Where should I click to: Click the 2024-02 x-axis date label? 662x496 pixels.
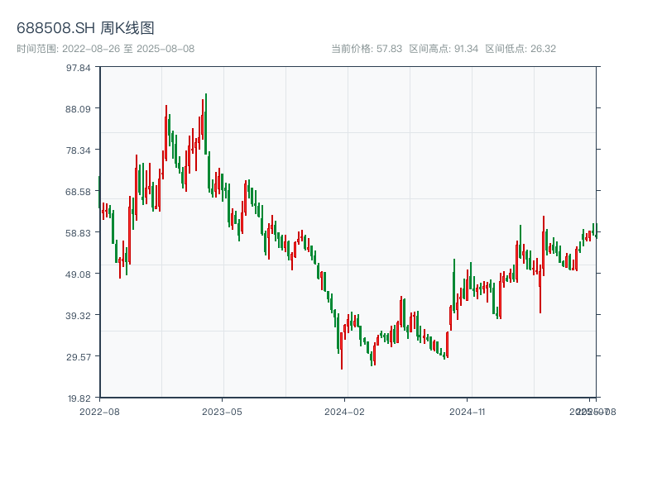[x=344, y=411]
